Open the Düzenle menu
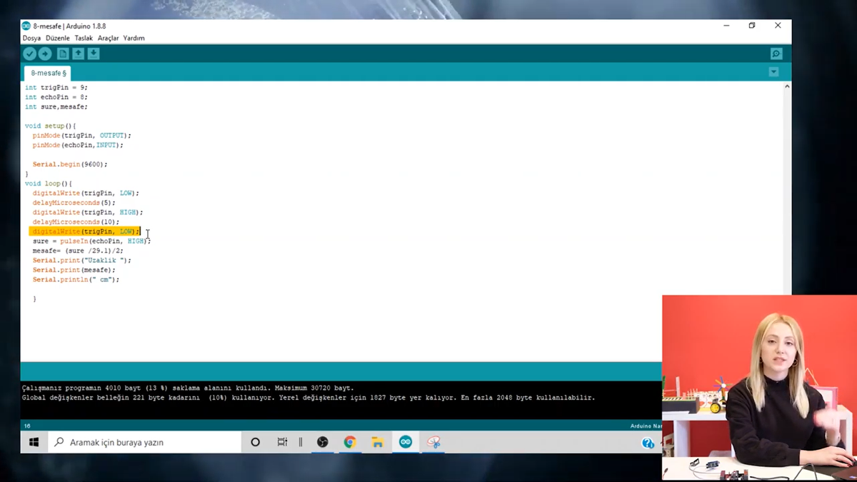 (x=59, y=38)
